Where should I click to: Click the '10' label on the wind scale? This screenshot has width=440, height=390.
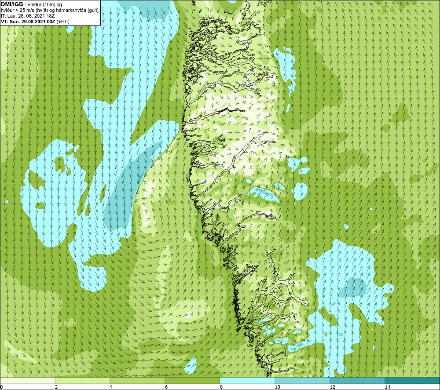point(277,387)
